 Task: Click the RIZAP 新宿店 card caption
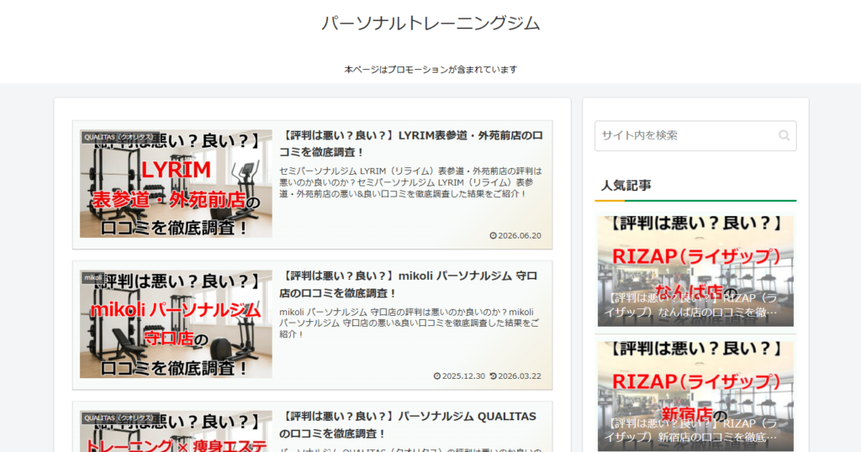[x=691, y=431]
